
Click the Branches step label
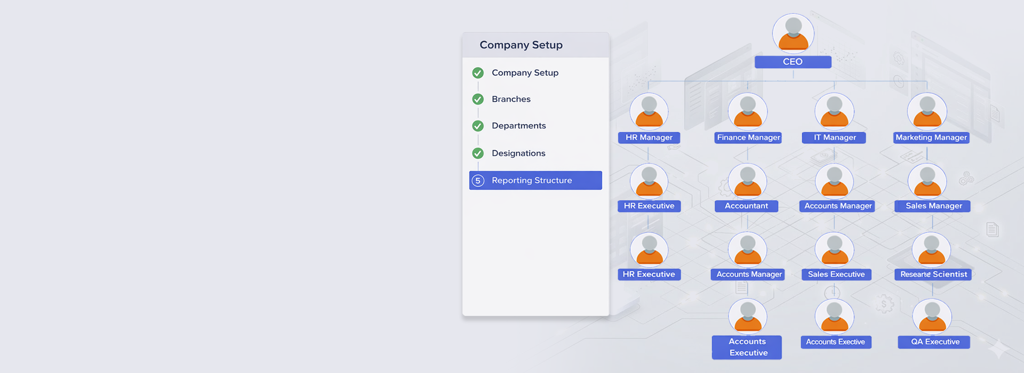(x=511, y=99)
